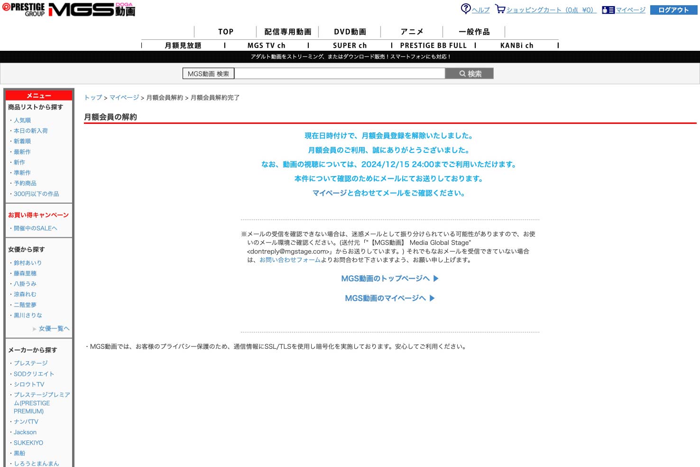The image size is (700, 467).
Task: Open しろうとまんまん maker link
Action: 37,464
